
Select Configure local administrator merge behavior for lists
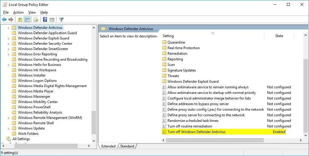209,98
